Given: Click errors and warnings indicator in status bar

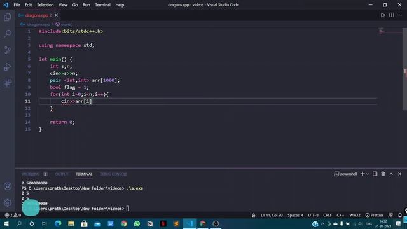Looking at the screenshot, I should tap(13, 215).
